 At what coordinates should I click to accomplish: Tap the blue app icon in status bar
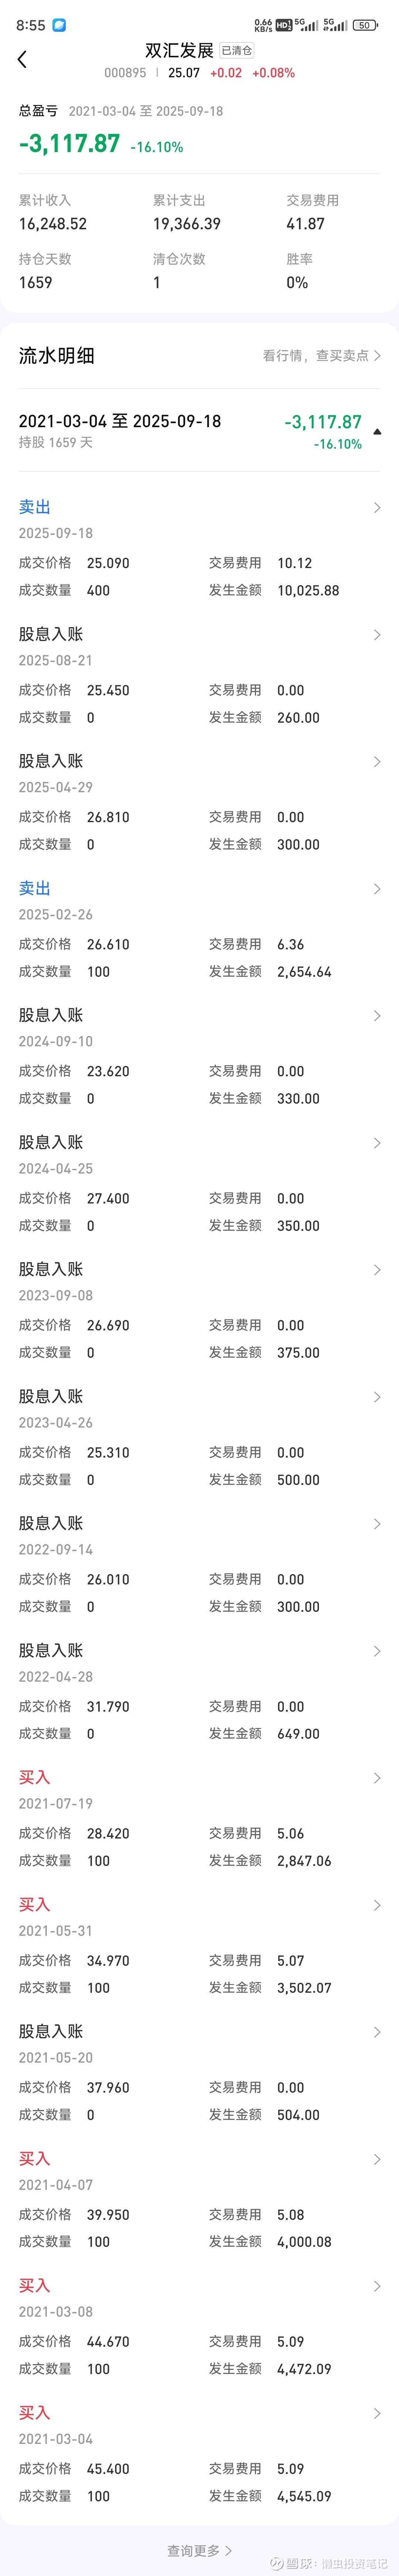59,25
